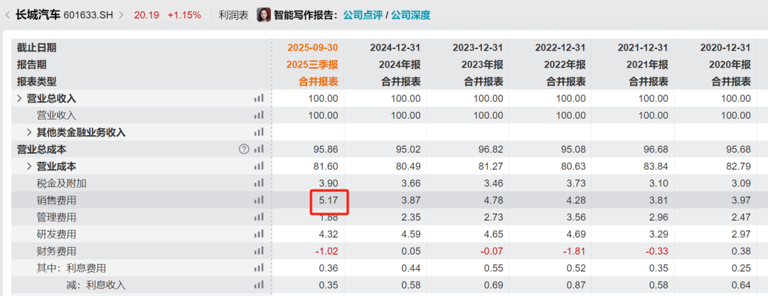Open chart icon for 营业总收入 row

click(x=259, y=98)
